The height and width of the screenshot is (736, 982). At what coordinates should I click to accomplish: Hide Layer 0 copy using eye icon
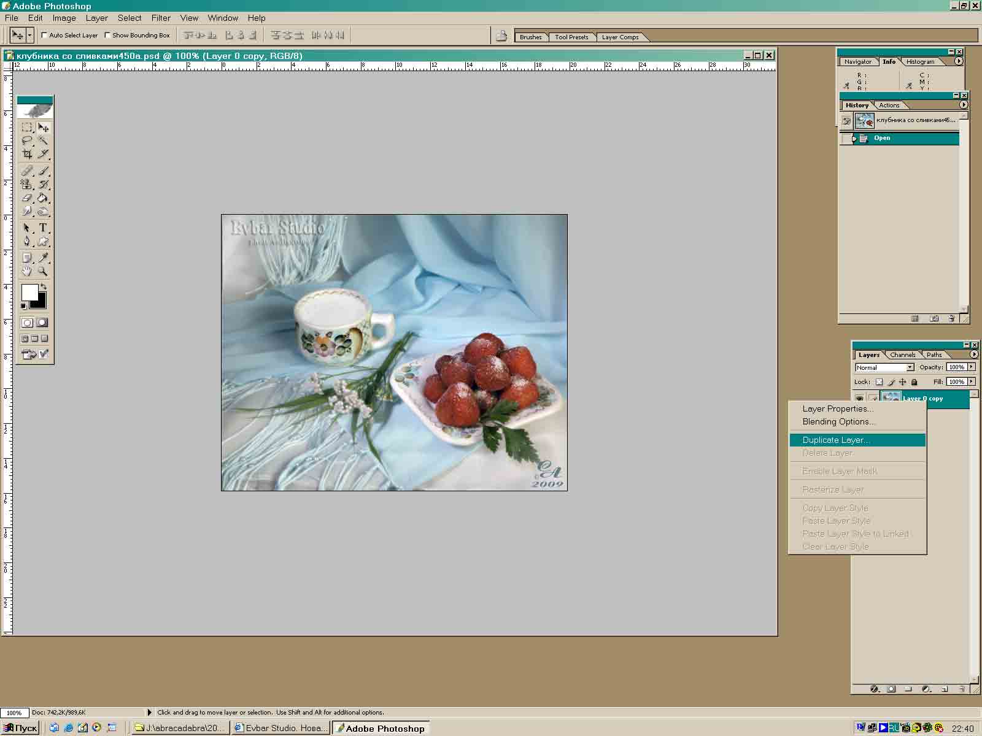pyautogui.click(x=859, y=399)
